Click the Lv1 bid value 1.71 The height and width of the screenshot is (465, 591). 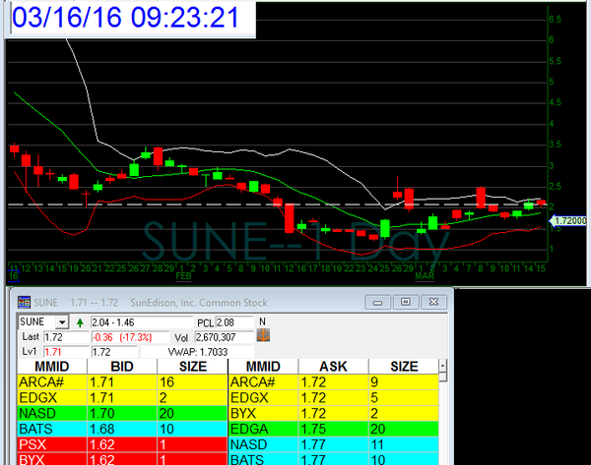(x=66, y=352)
